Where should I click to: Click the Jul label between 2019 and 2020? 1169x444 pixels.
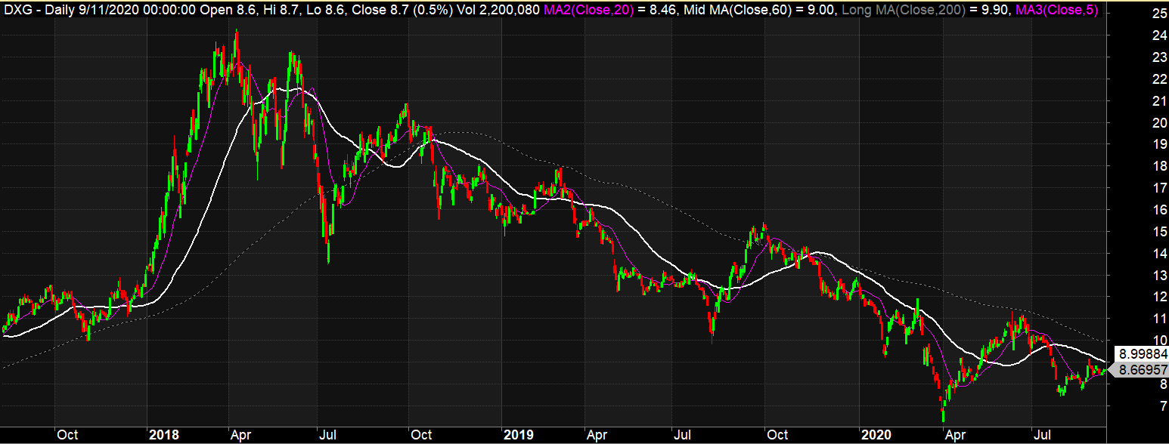pyautogui.click(x=684, y=435)
